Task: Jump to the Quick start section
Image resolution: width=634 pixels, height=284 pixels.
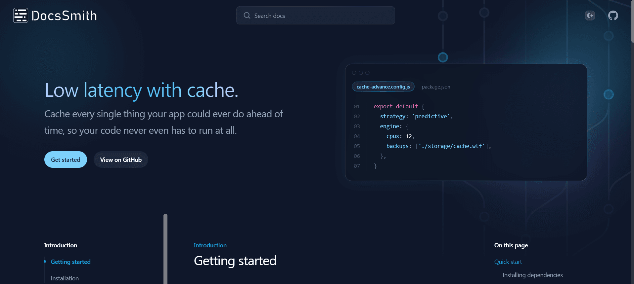Action: tap(508, 262)
